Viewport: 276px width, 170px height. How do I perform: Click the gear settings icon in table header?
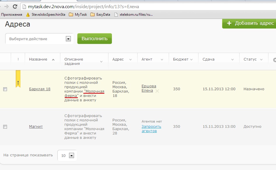274,60
